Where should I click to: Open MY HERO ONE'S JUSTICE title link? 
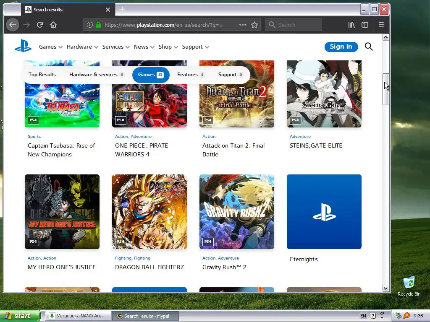62,267
